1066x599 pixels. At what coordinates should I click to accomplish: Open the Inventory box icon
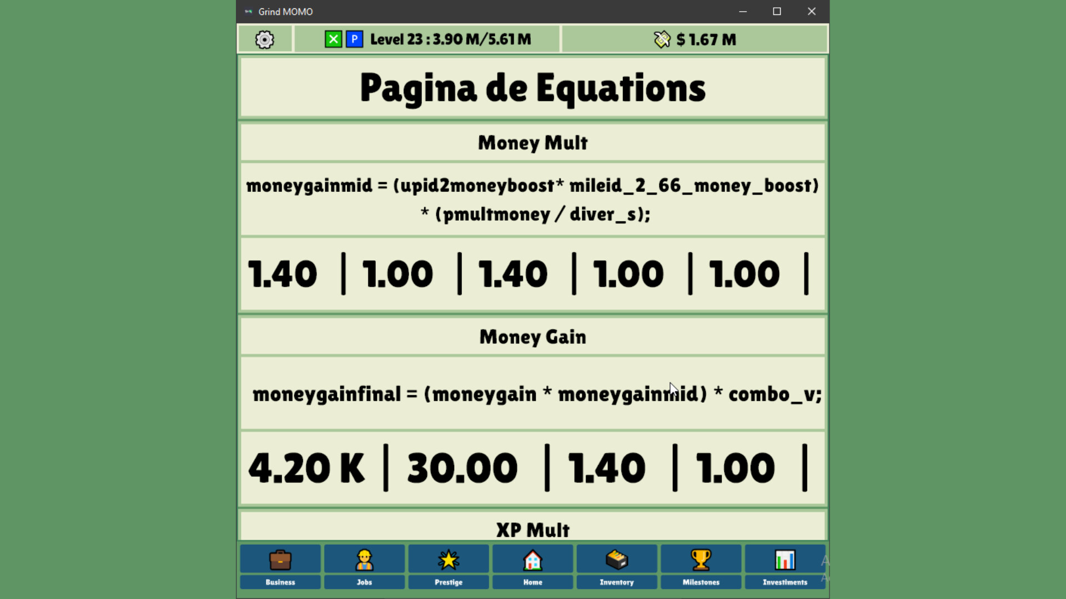point(616,560)
